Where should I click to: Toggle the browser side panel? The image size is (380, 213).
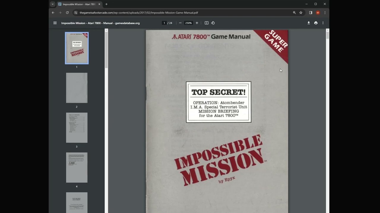point(311,13)
